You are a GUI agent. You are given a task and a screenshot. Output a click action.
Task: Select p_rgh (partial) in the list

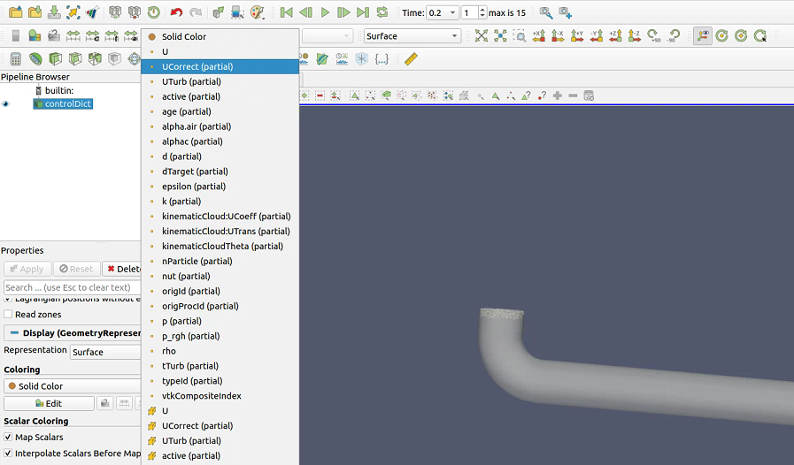(x=220, y=336)
